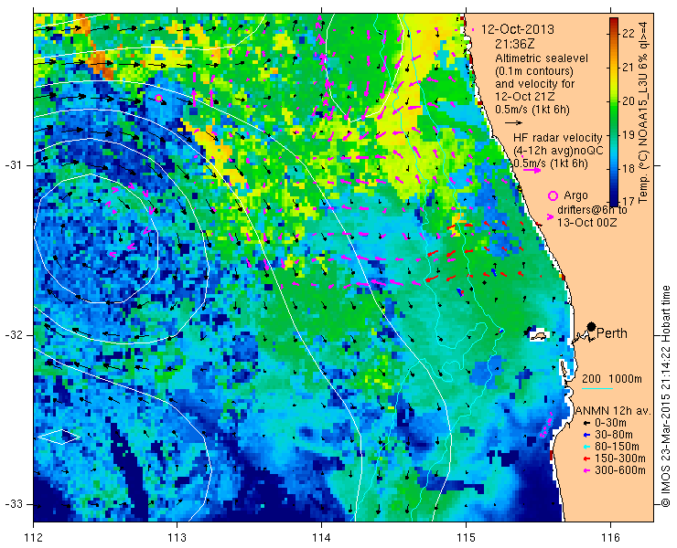Click the red 150-300m ANMN legend marker

(586, 458)
